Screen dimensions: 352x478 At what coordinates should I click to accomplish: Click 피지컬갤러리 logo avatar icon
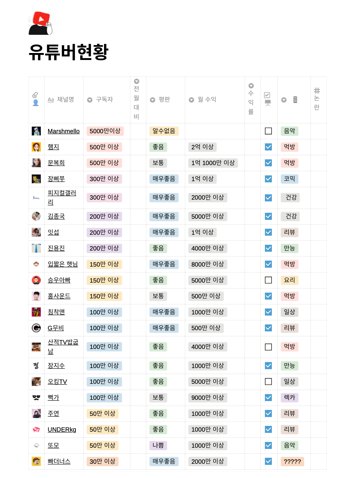[36, 198]
